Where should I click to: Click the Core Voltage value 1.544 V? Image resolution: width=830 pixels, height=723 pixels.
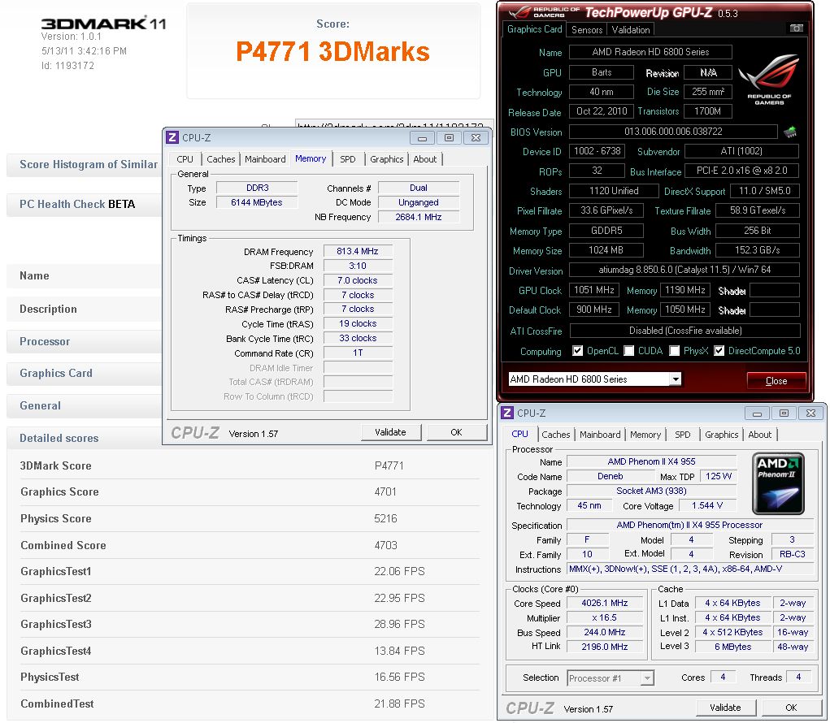(x=706, y=505)
